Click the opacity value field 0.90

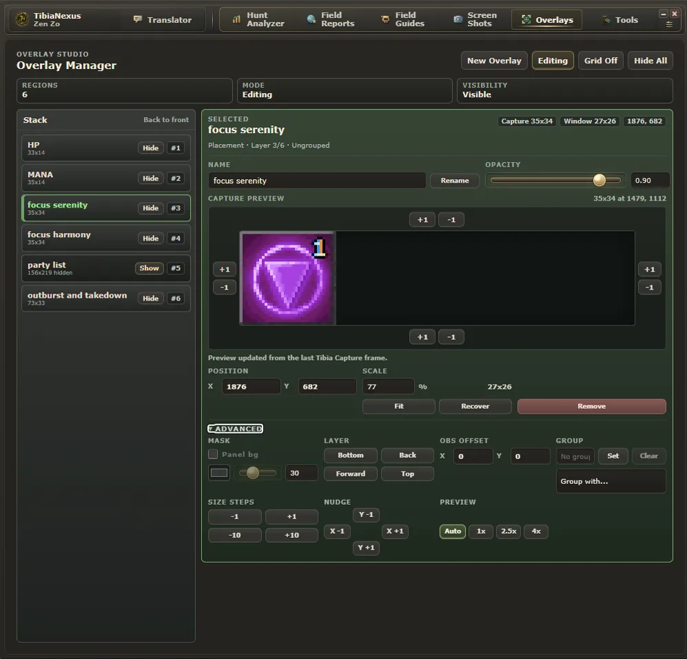650,181
